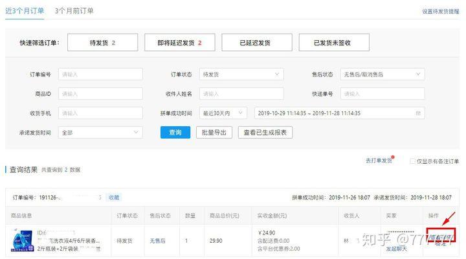Open the 承诺发货时间 dropdown

tap(100, 133)
